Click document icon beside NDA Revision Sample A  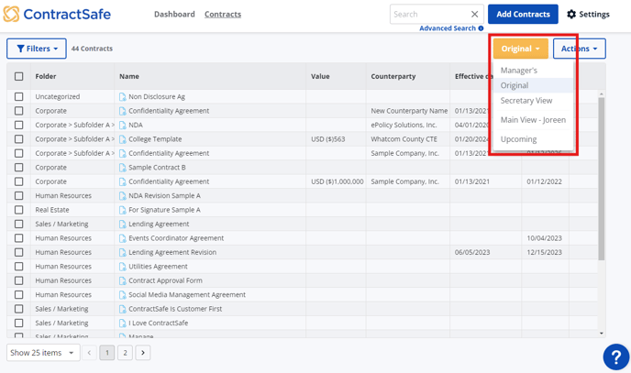point(122,196)
